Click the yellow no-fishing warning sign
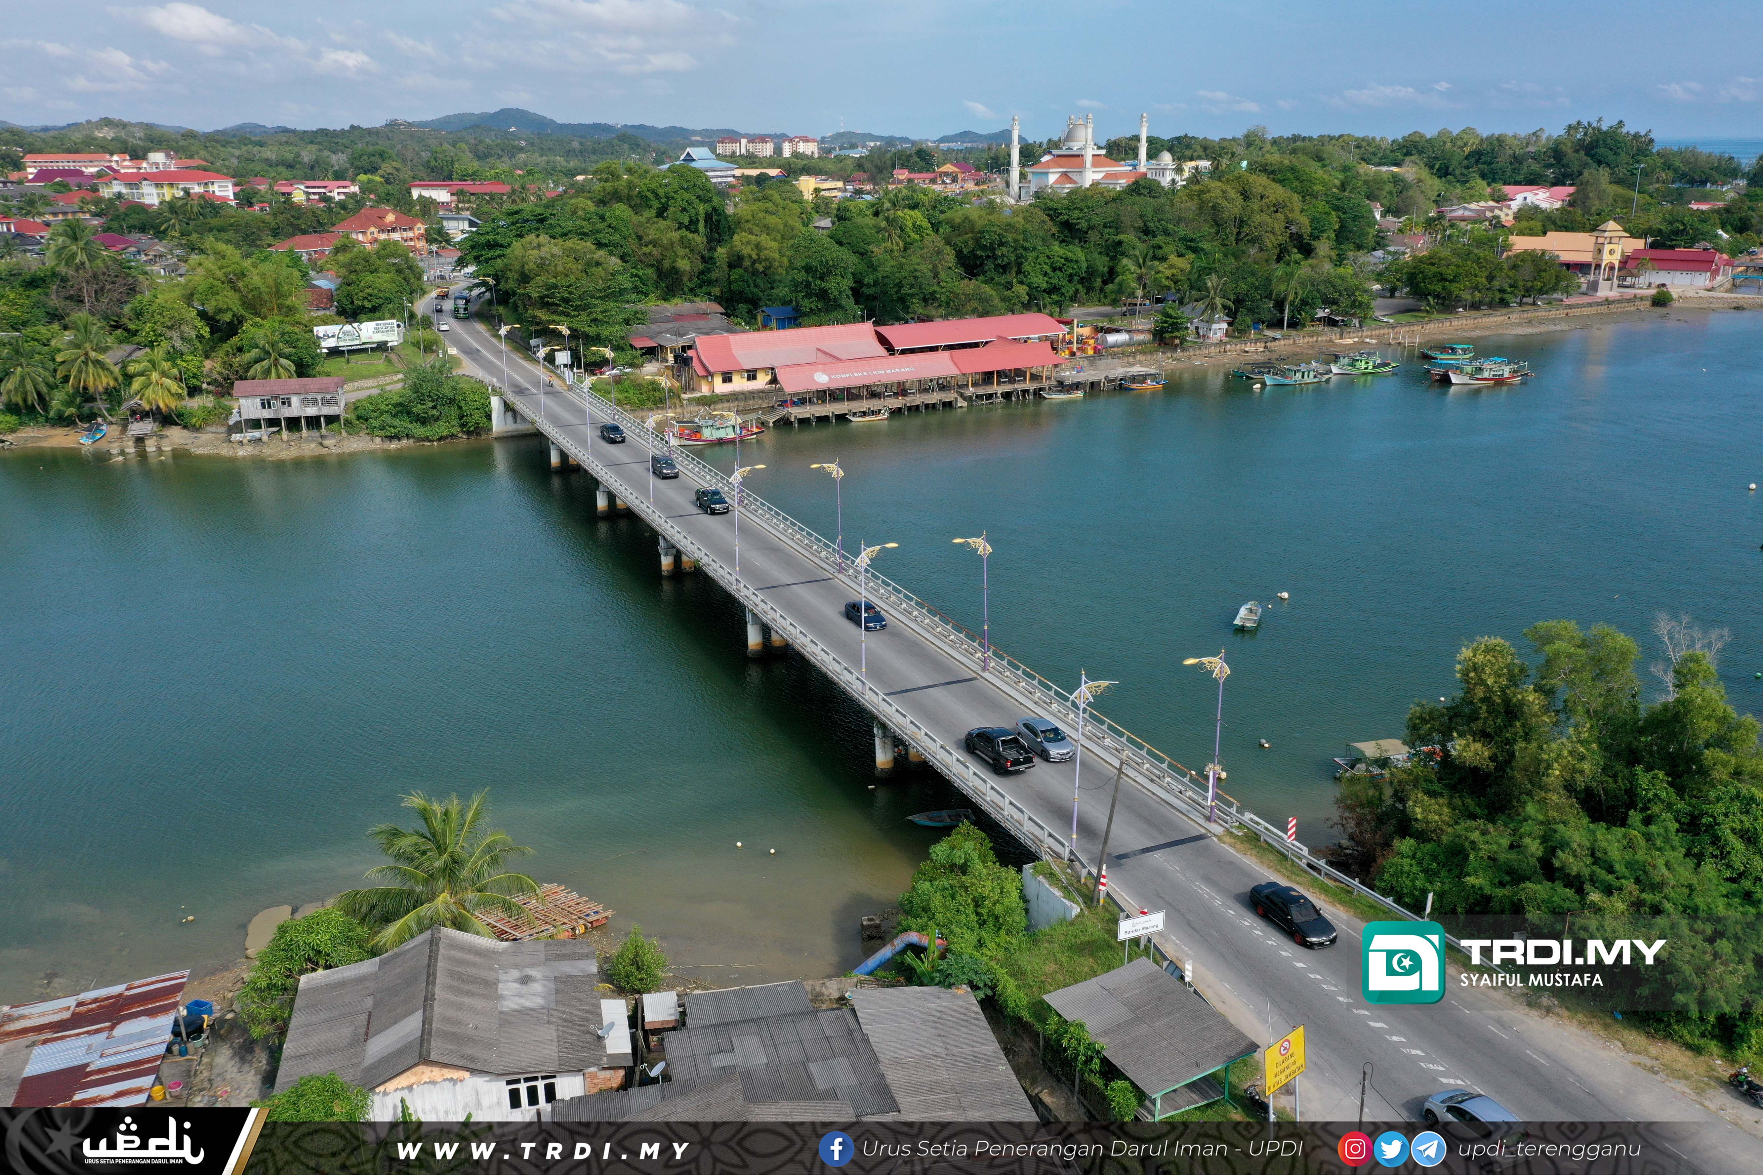1763x1175 pixels. (x=1284, y=1060)
